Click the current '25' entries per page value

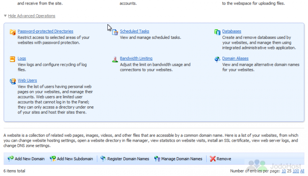(x=289, y=171)
